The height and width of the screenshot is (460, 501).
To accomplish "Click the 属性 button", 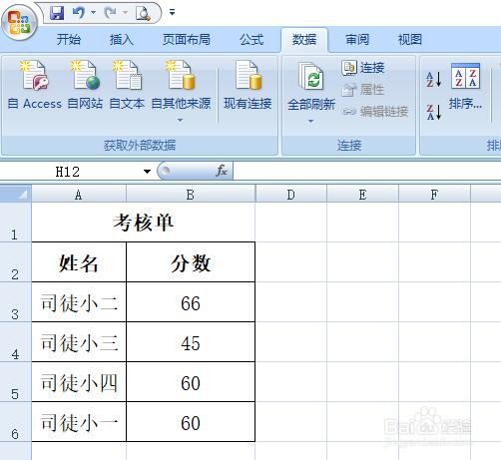I will pyautogui.click(x=363, y=90).
